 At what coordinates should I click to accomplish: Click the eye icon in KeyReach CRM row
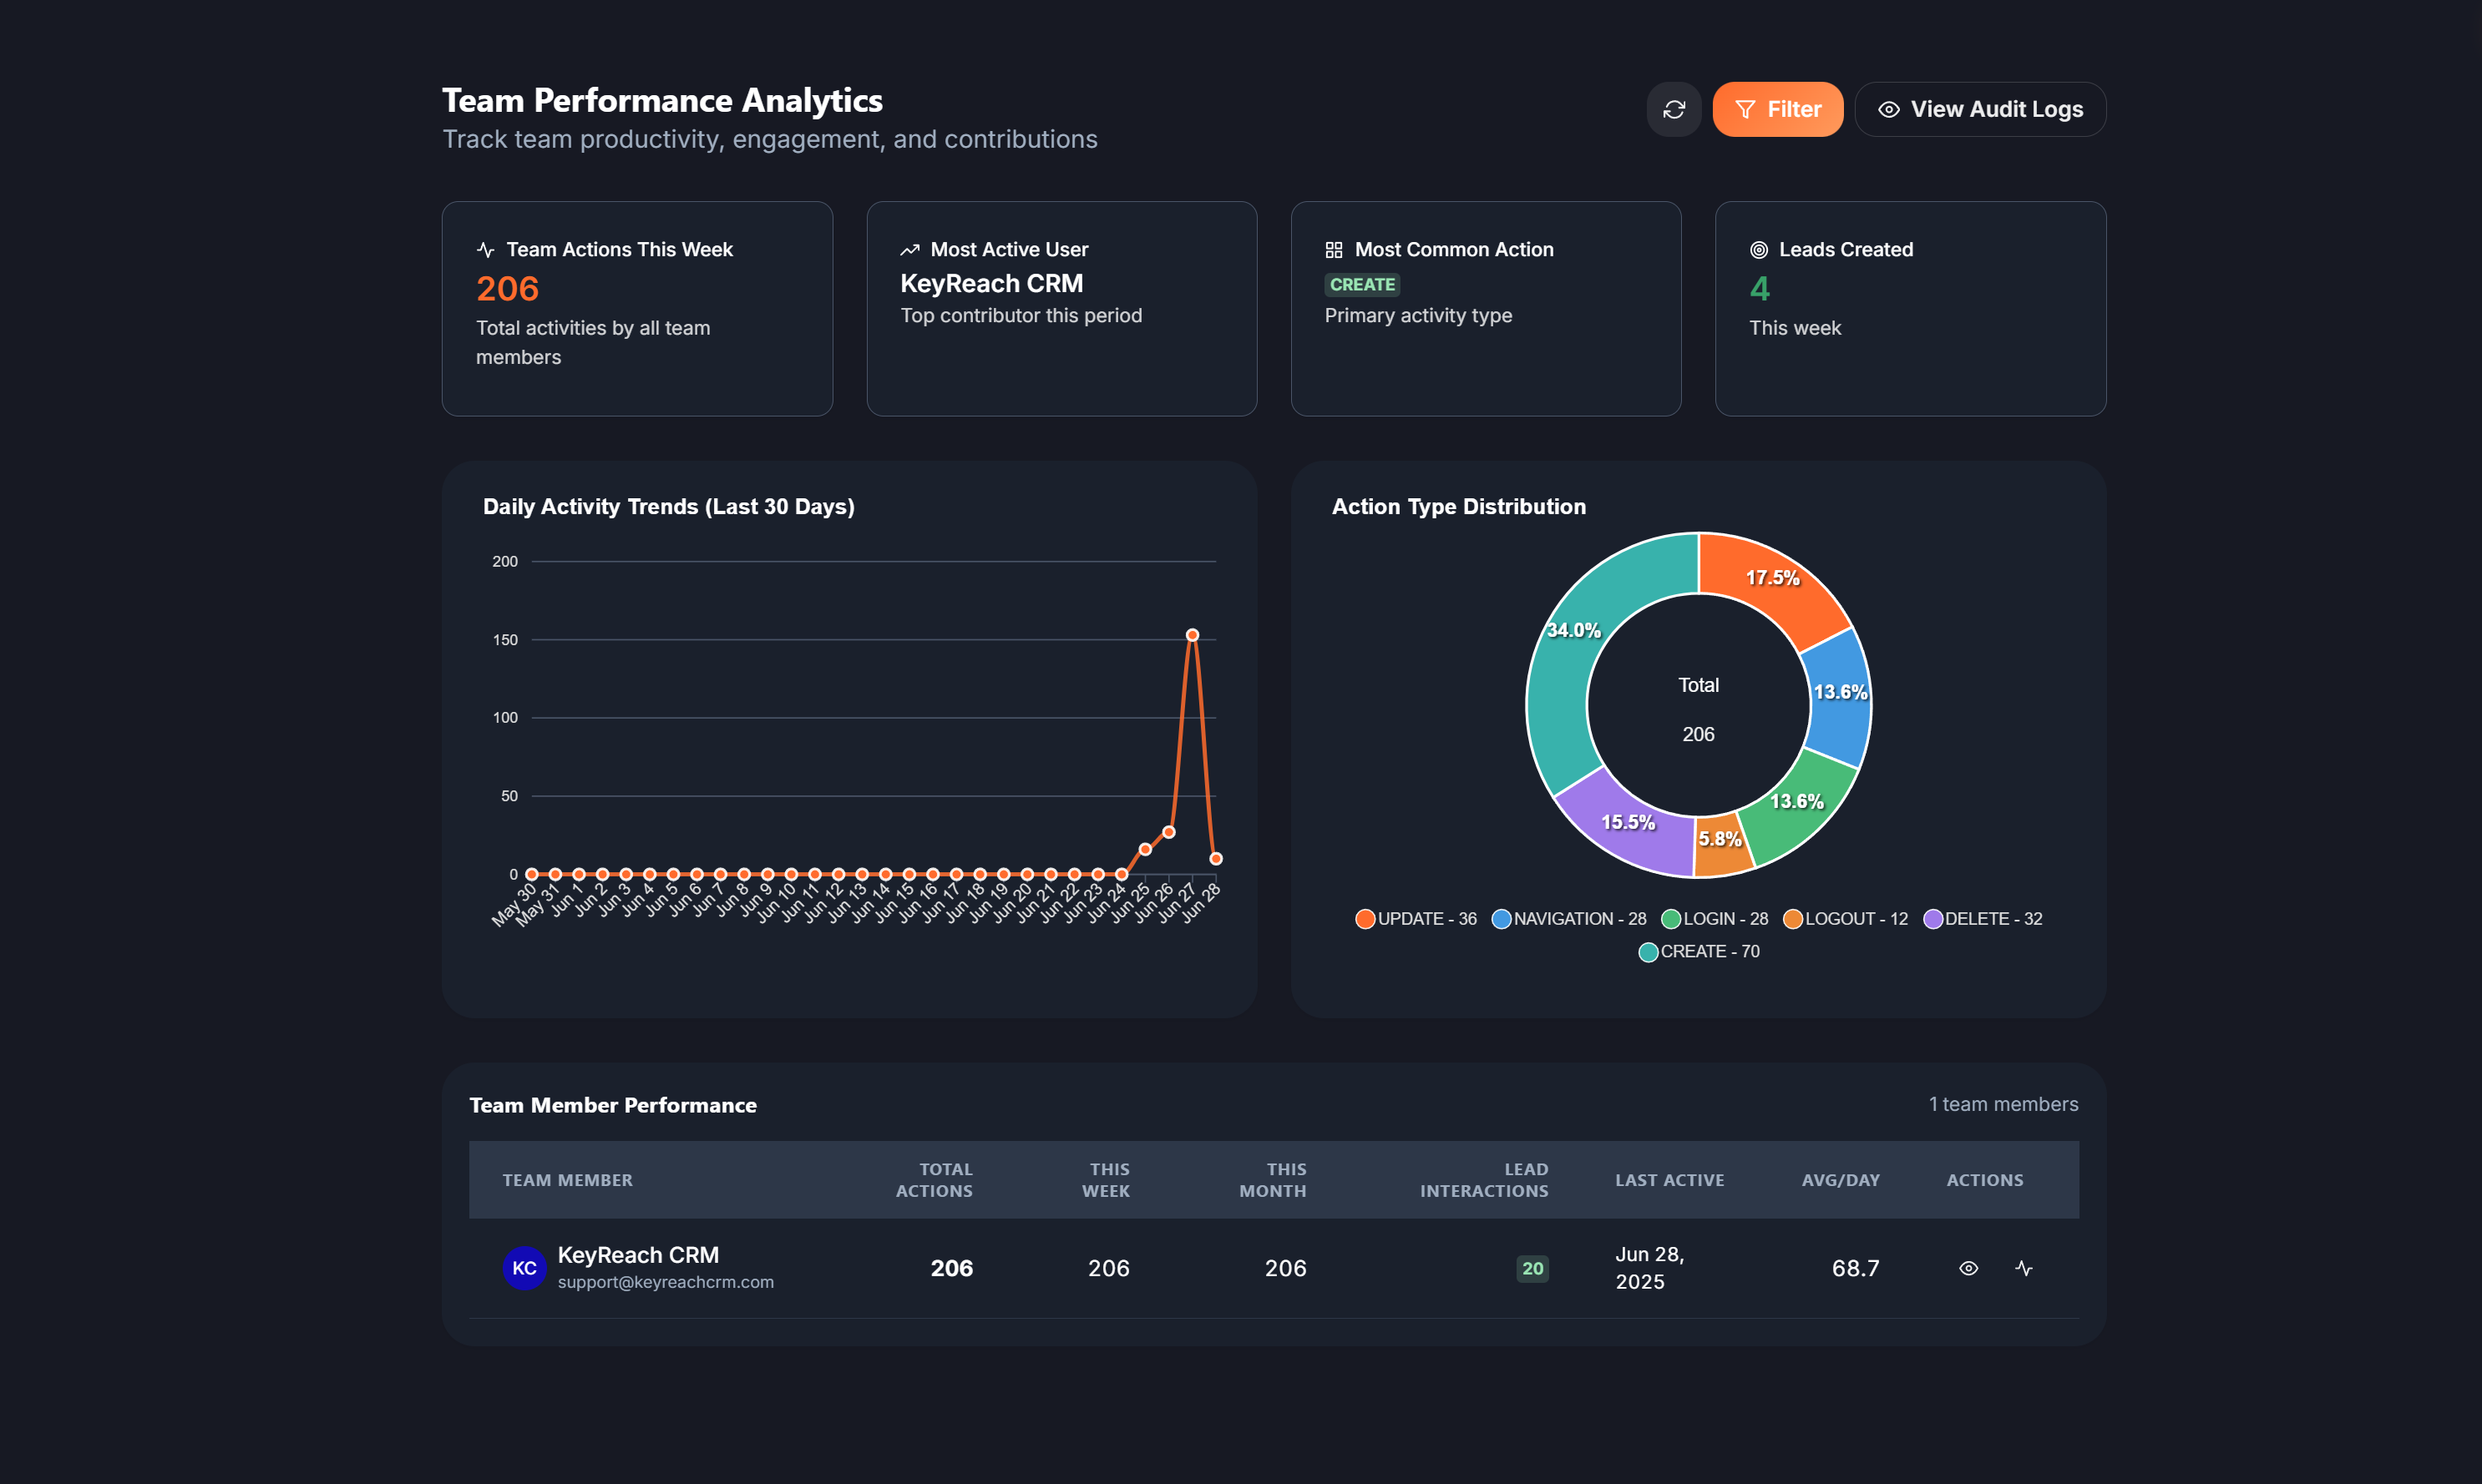point(1968,1268)
